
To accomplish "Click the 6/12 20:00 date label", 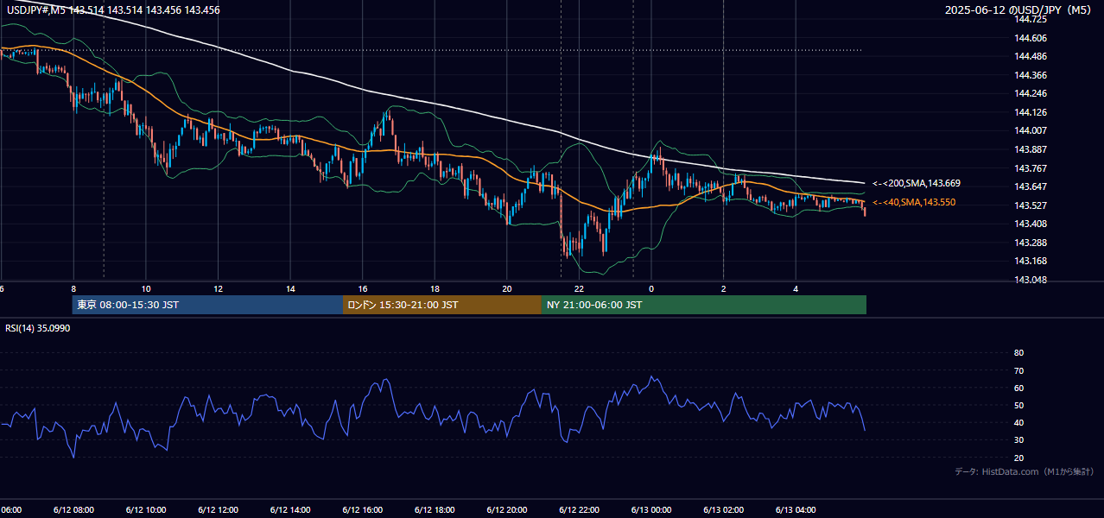I will coord(507,510).
